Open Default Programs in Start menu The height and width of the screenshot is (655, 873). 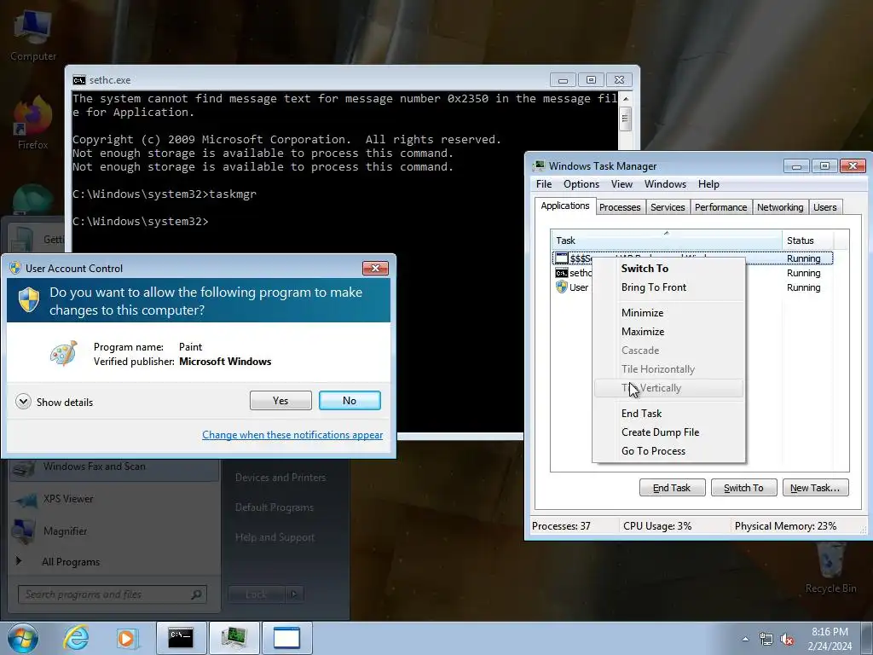tap(275, 507)
